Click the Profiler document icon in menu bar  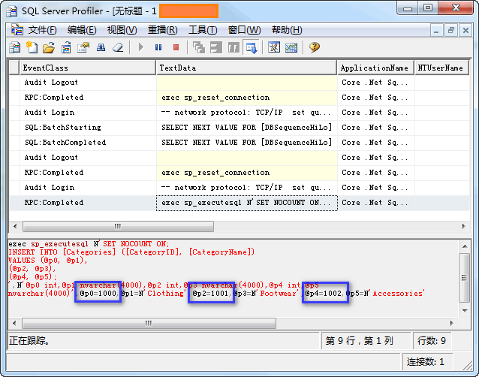(17, 29)
